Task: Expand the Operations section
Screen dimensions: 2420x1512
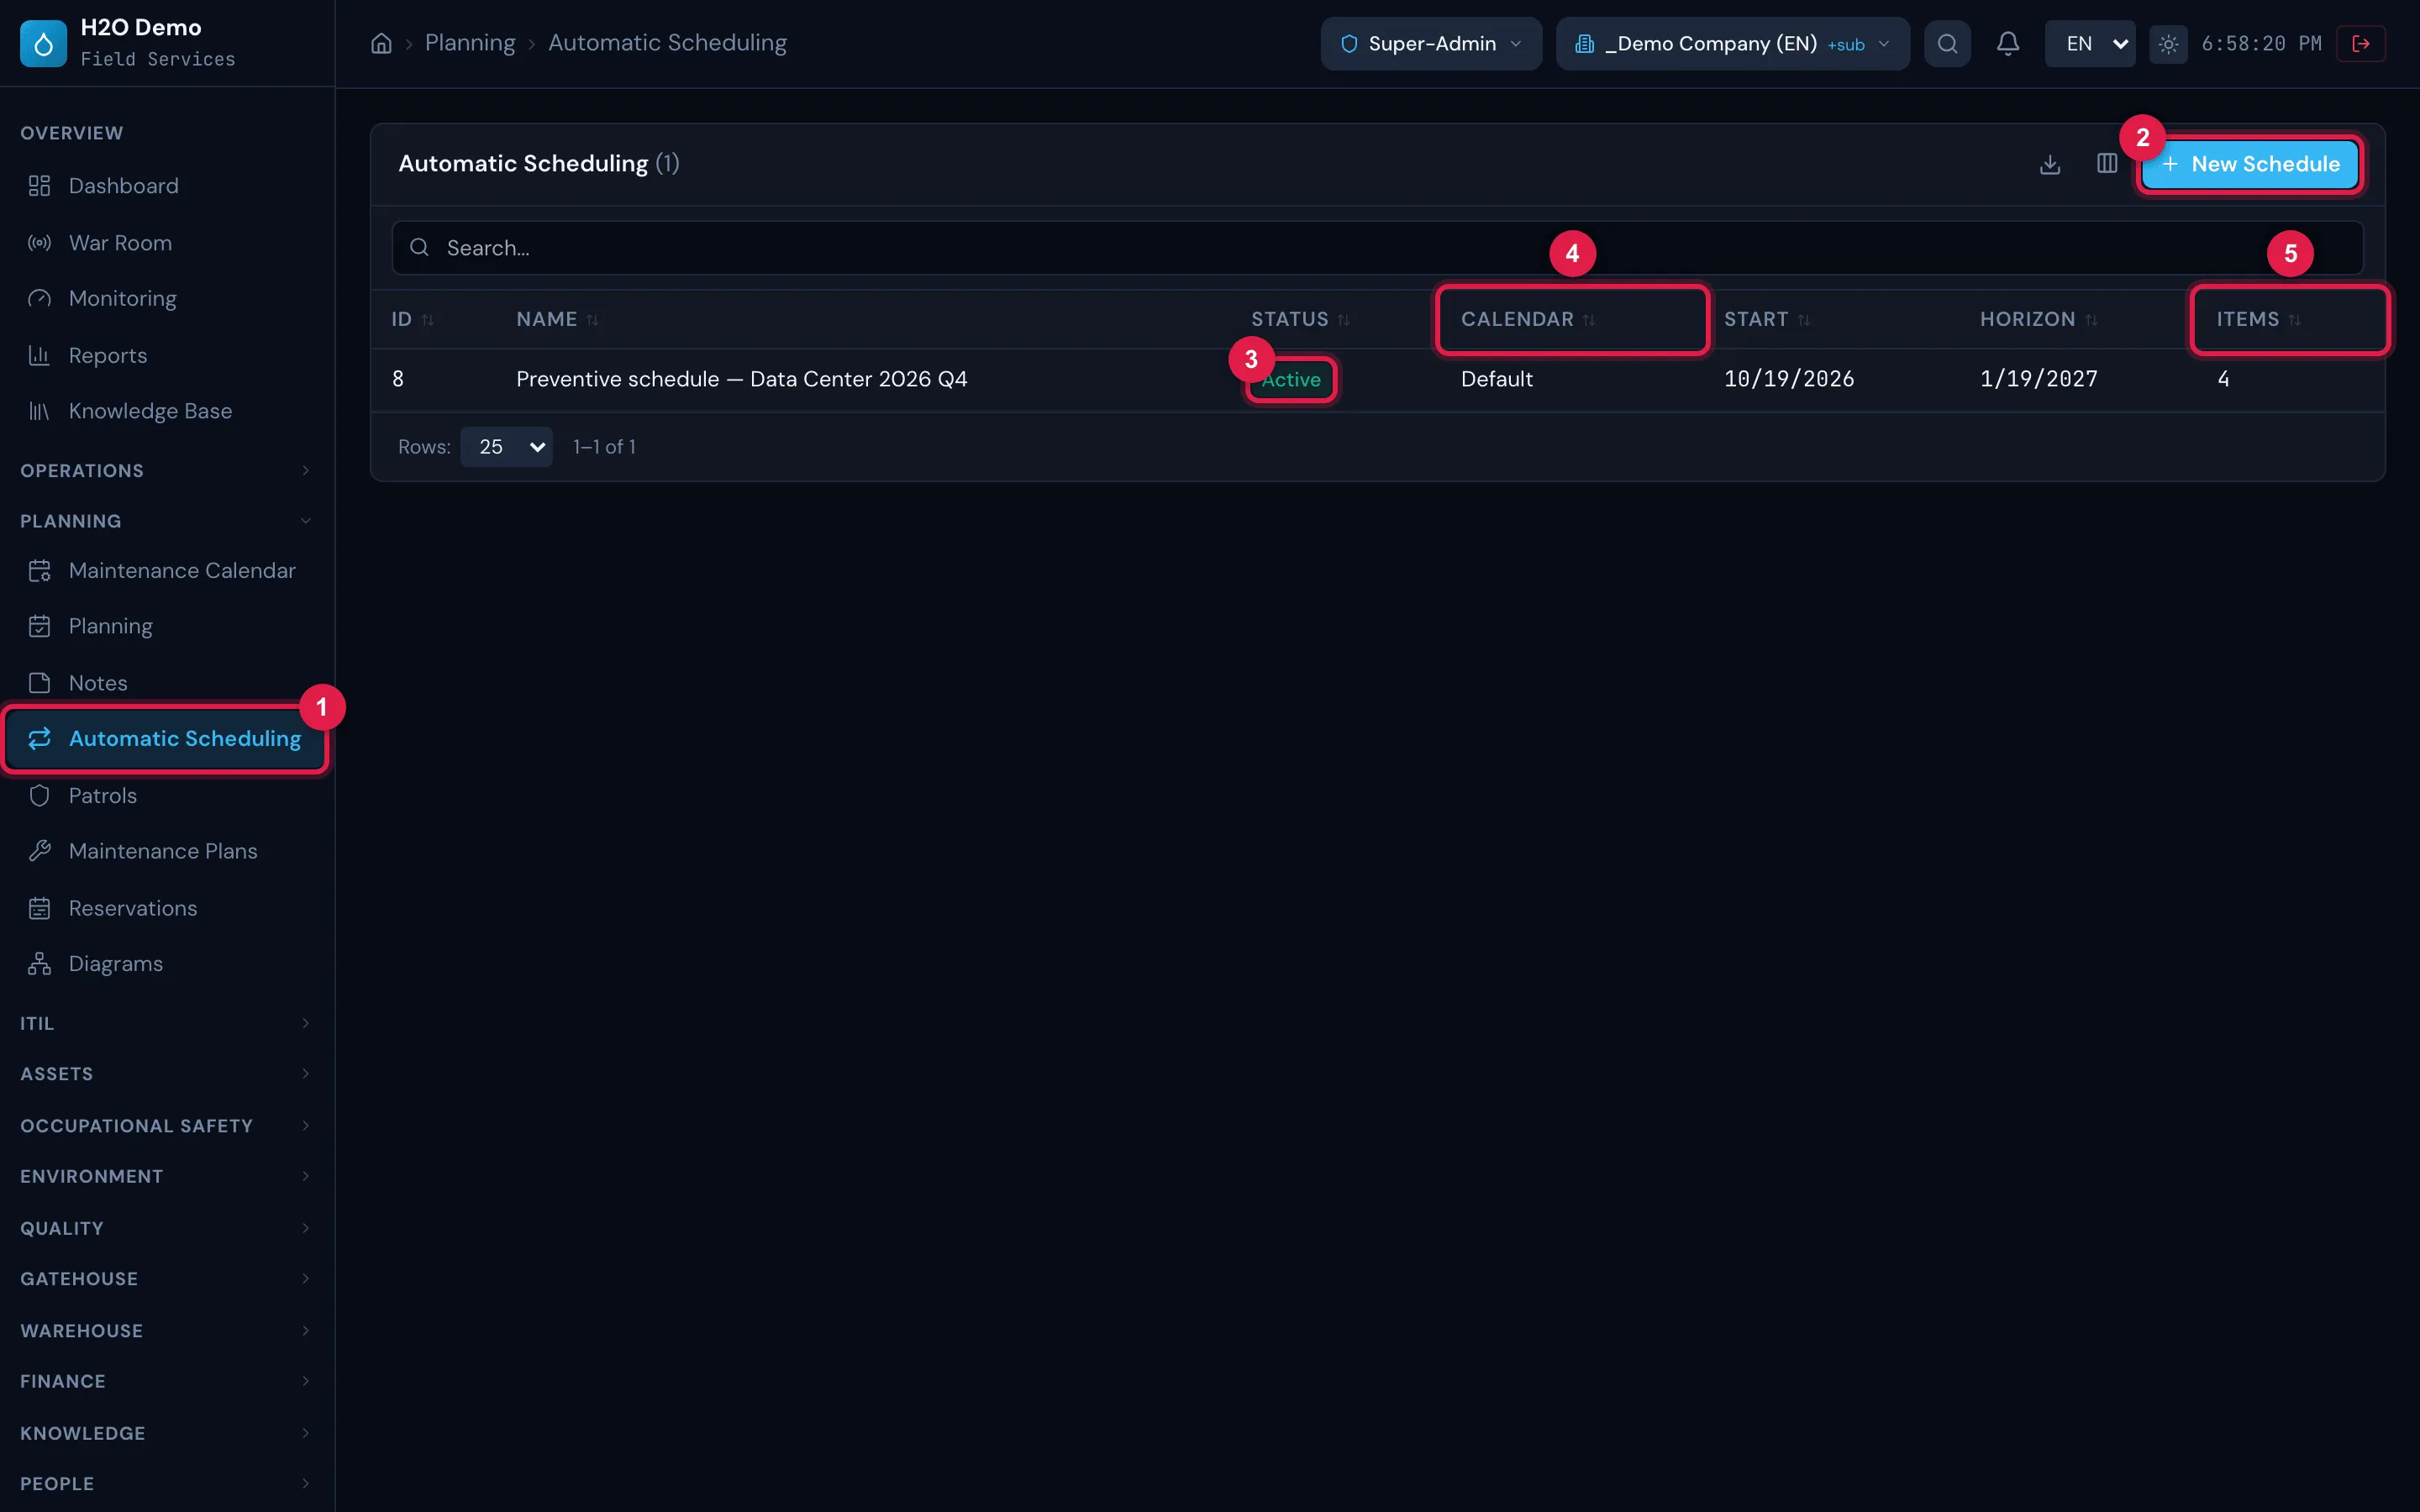Action: pyautogui.click(x=167, y=471)
